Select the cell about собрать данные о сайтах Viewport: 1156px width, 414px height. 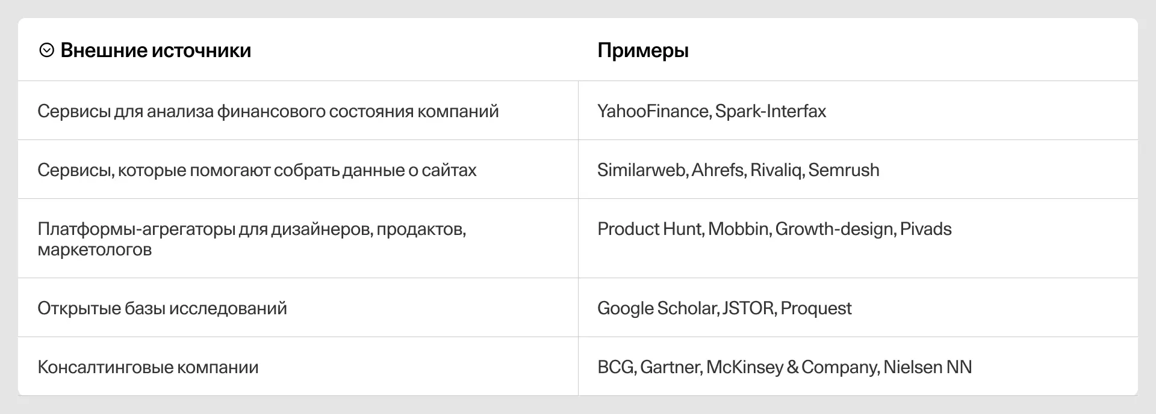256,170
